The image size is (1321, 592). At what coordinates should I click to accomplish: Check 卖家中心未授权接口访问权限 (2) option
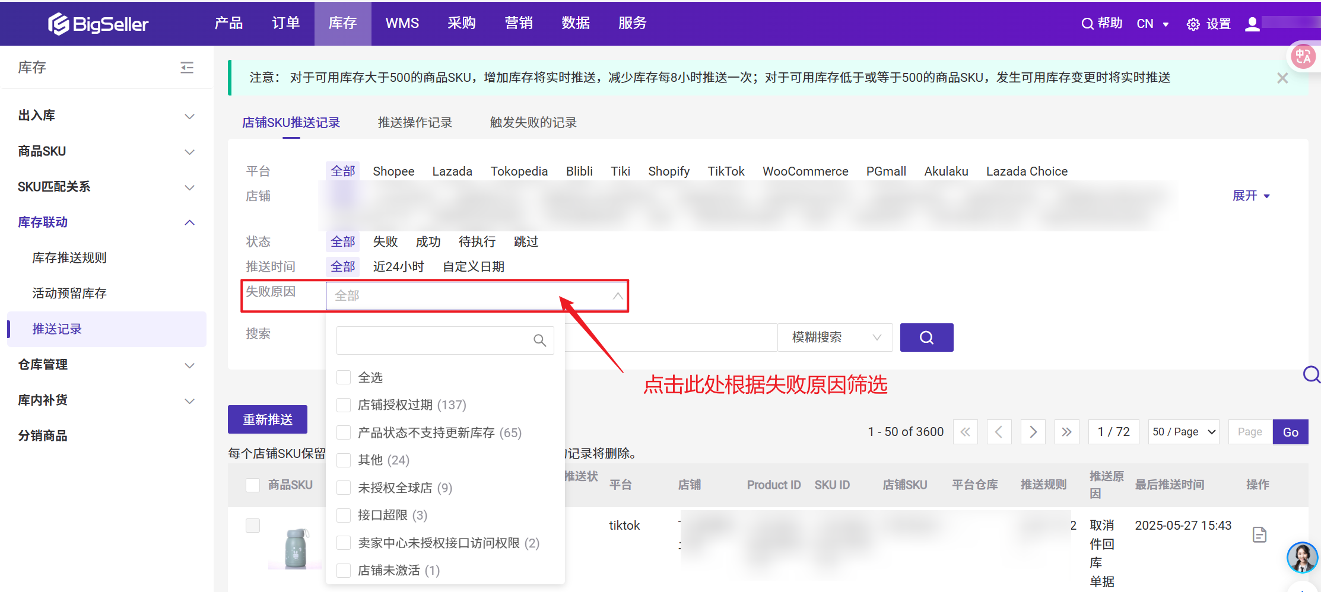(344, 543)
